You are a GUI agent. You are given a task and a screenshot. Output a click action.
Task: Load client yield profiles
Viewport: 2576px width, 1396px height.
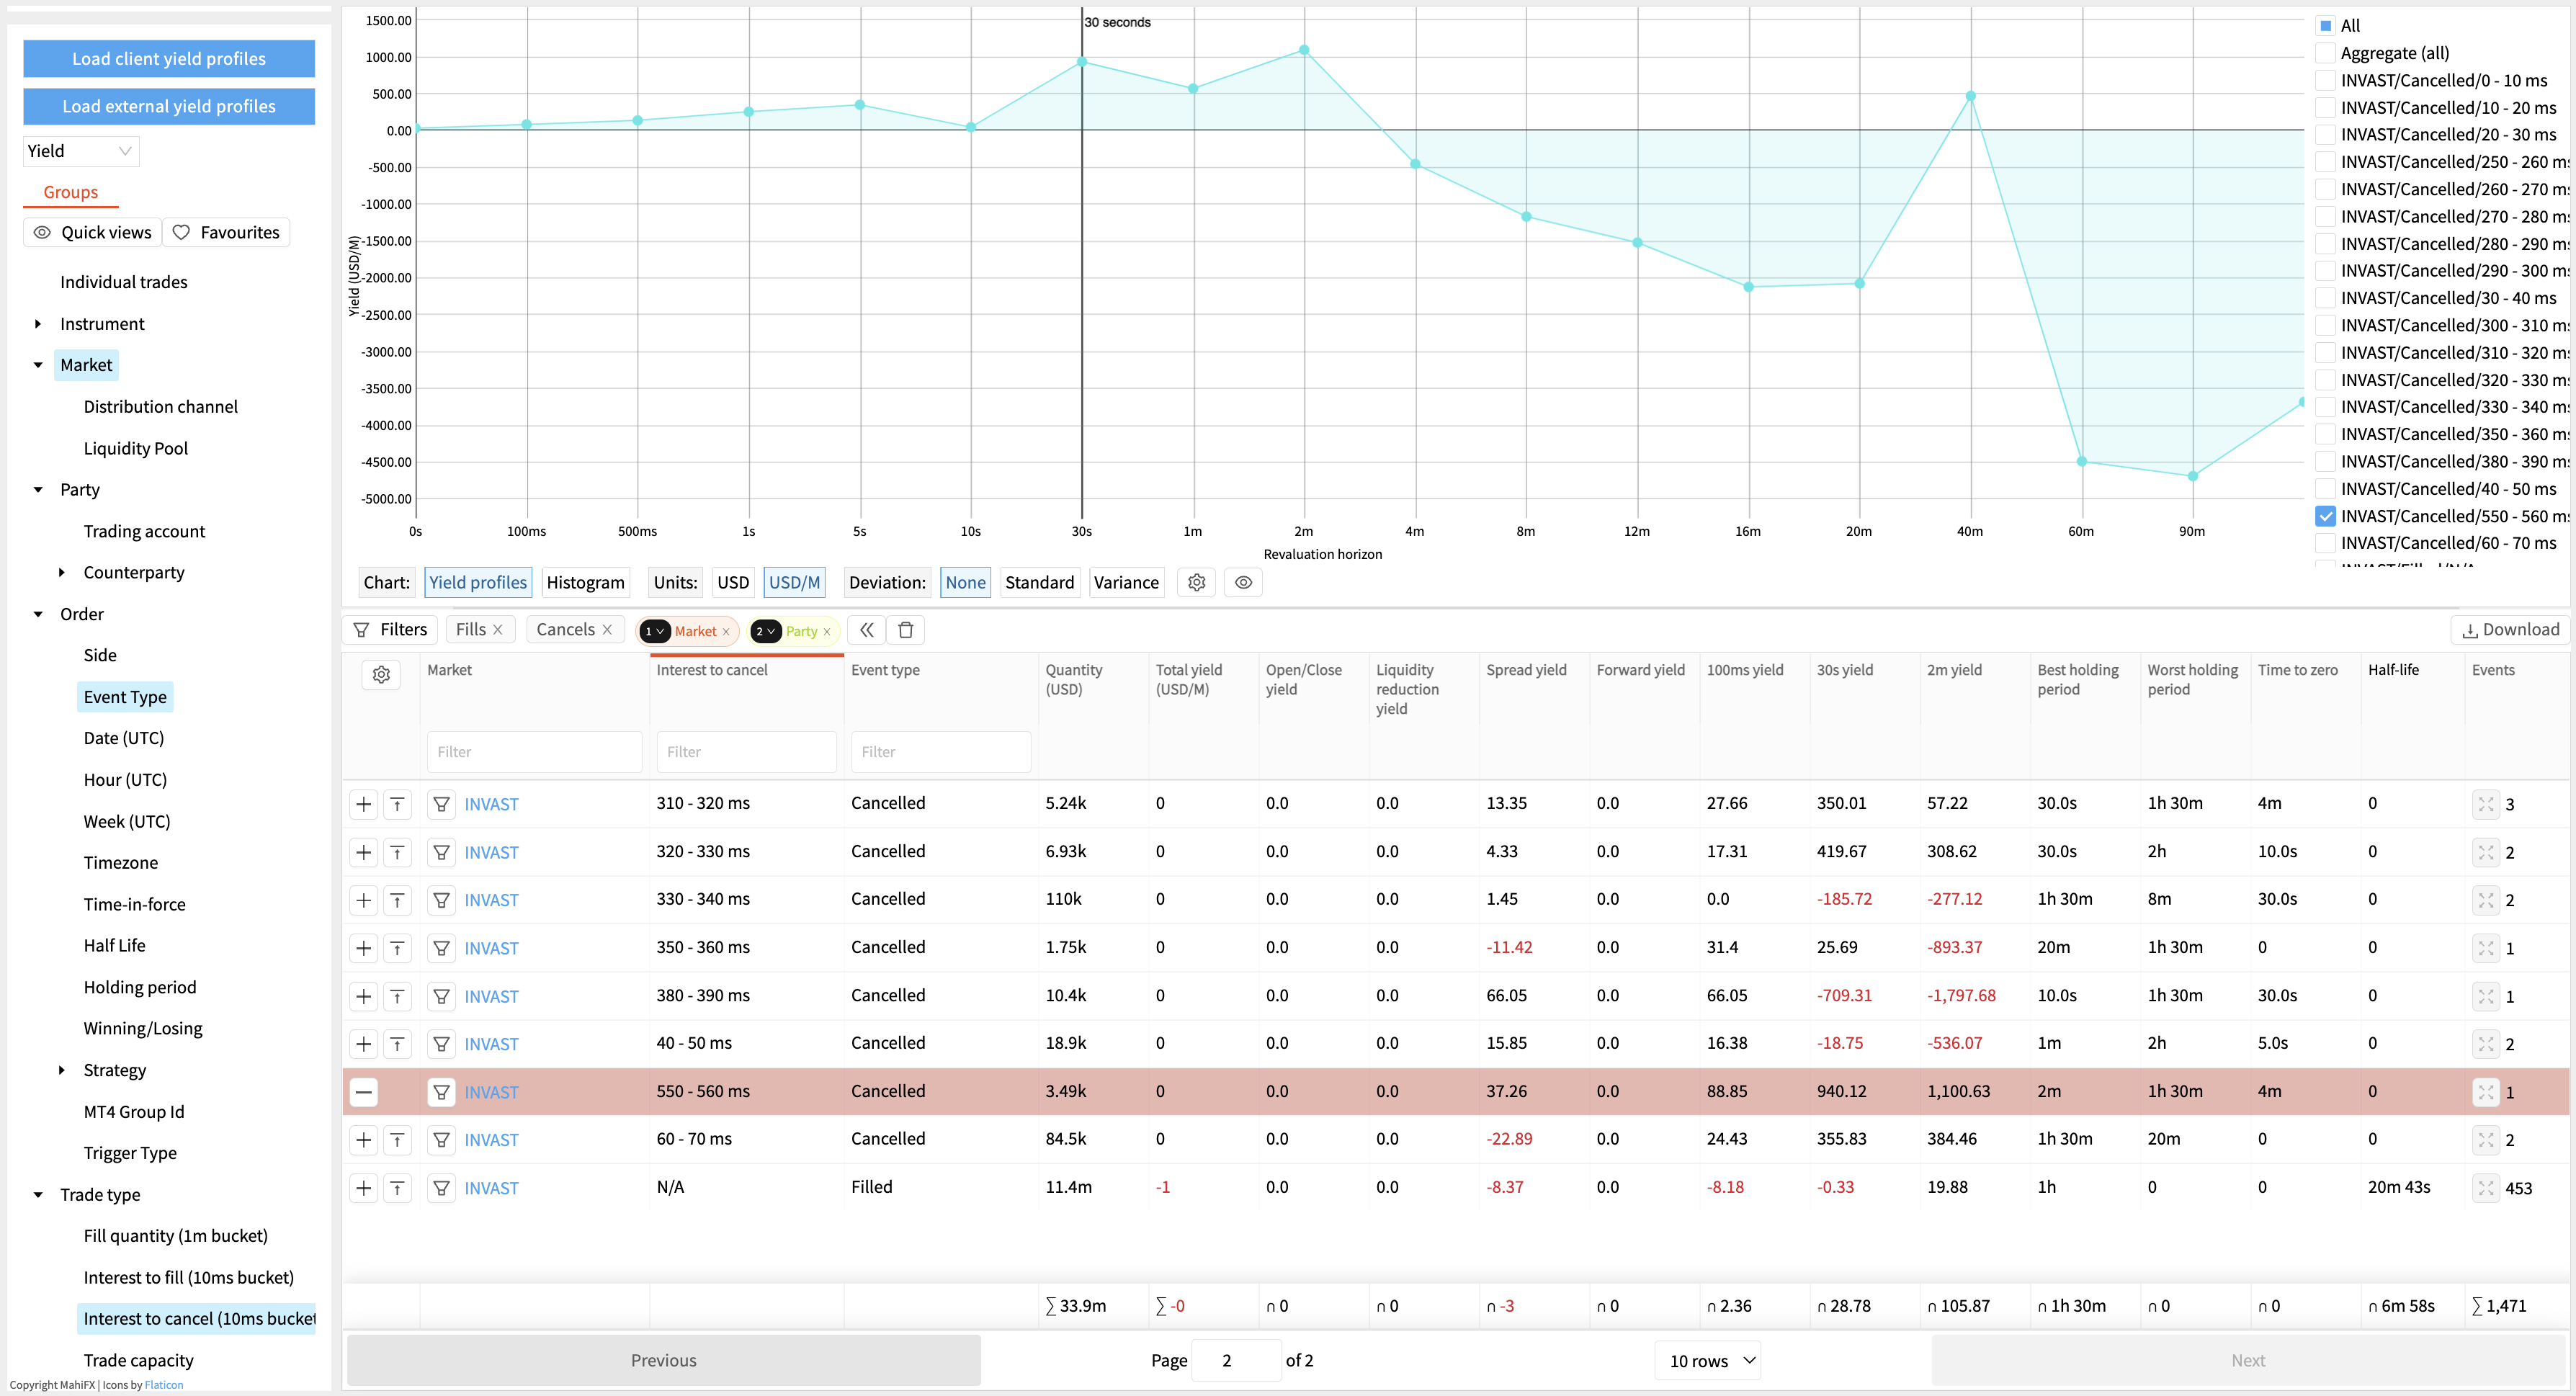click(x=169, y=59)
